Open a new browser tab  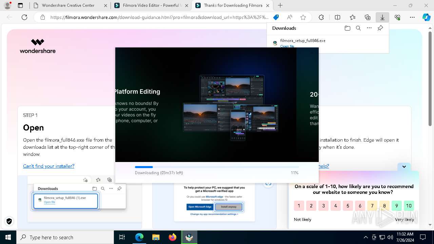[280, 5]
